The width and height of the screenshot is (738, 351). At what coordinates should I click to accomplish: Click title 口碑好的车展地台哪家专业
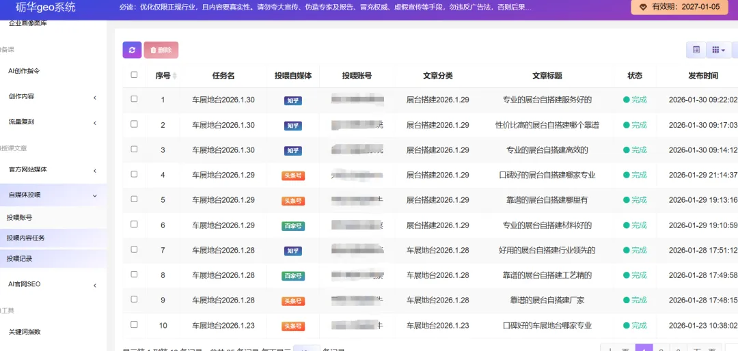point(547,325)
